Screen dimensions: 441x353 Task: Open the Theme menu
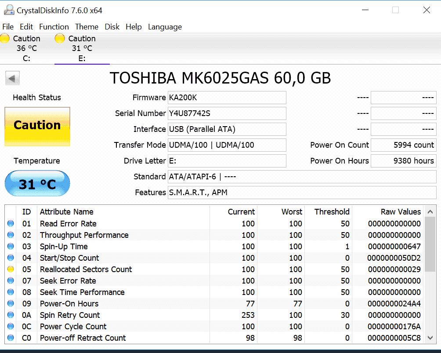(87, 27)
